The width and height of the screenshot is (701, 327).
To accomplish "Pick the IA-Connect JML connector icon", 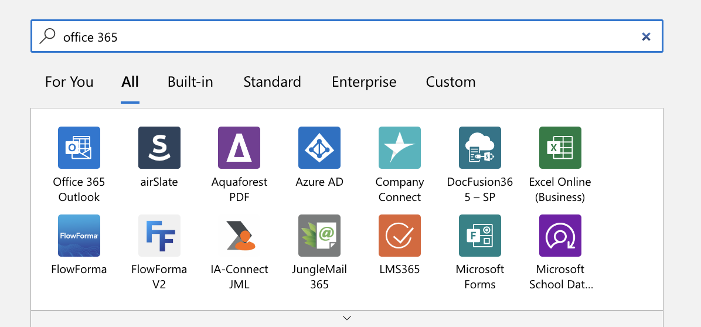I will pos(239,236).
